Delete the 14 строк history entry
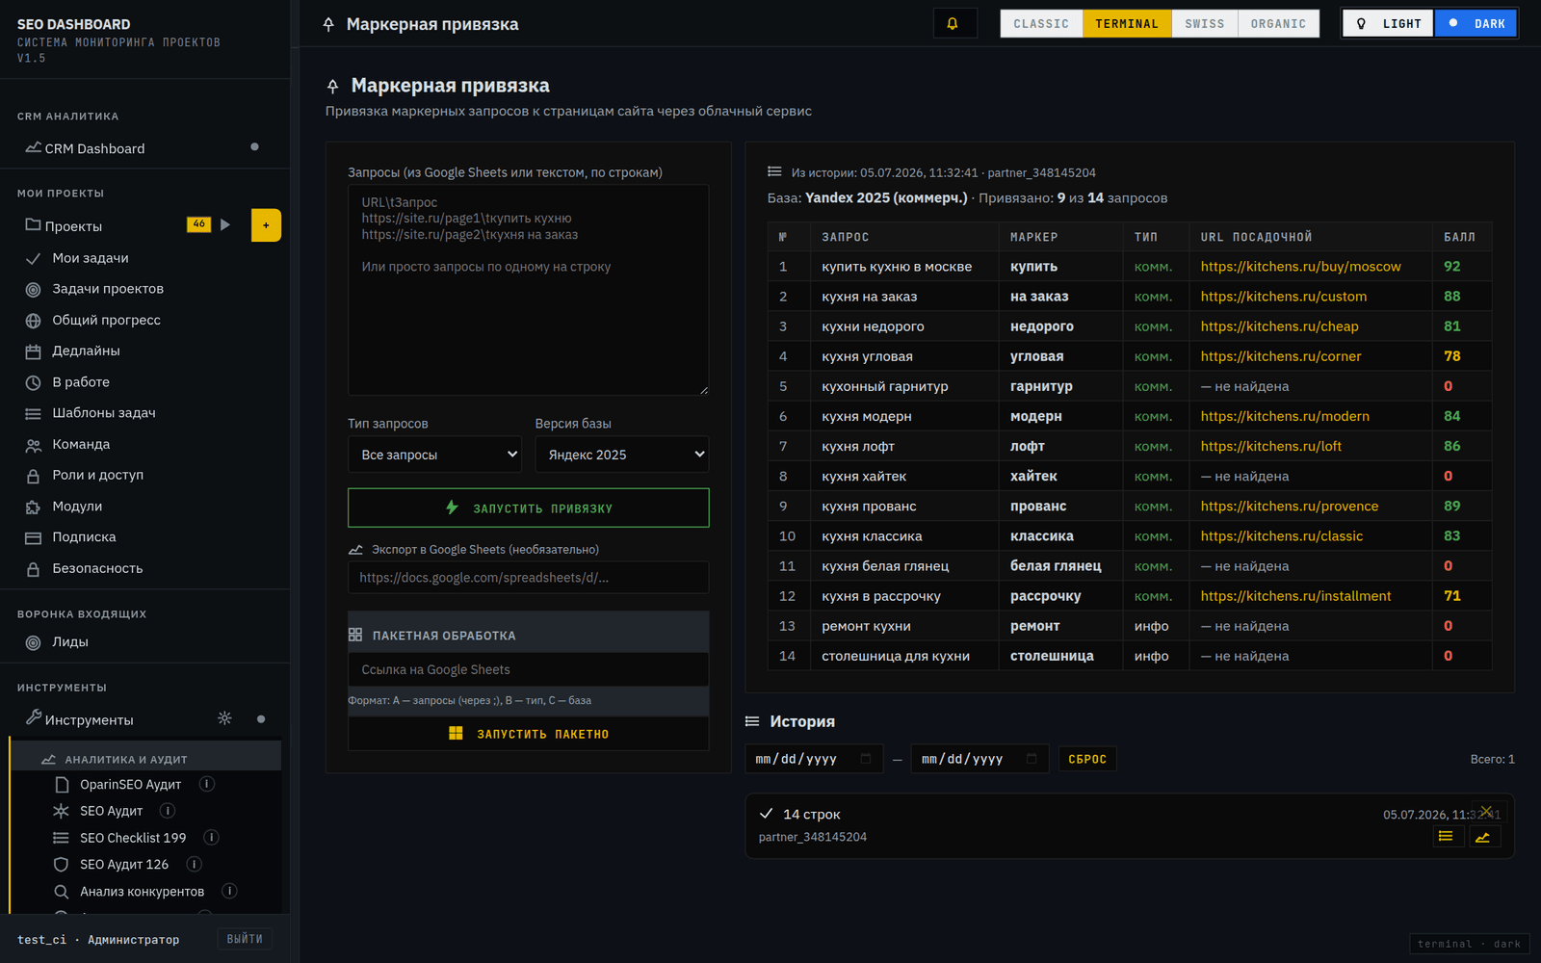 click(x=1487, y=812)
